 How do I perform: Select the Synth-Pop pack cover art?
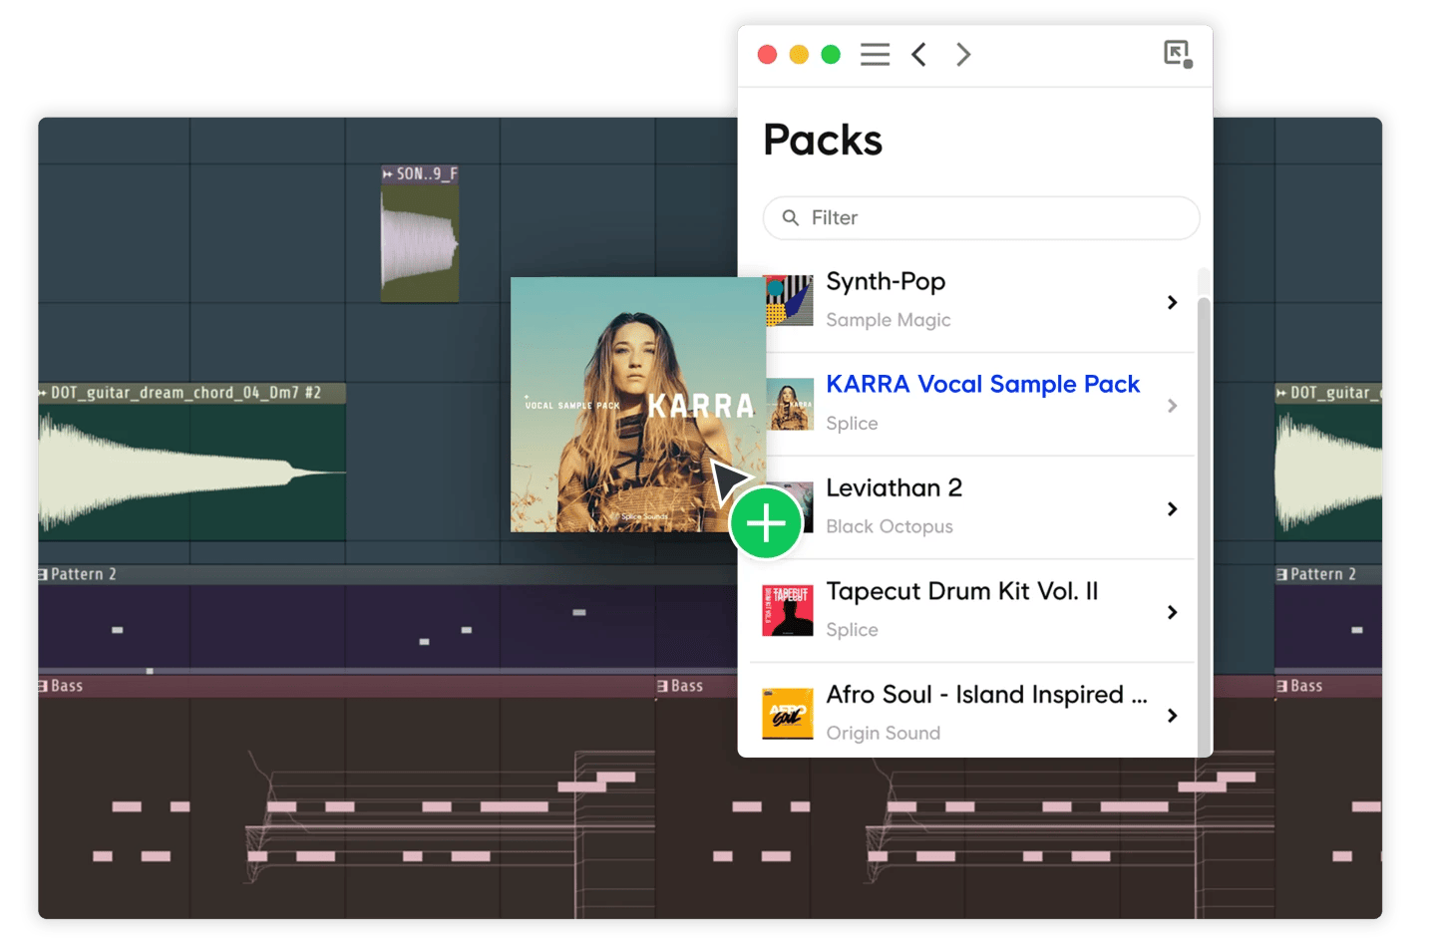click(x=788, y=301)
